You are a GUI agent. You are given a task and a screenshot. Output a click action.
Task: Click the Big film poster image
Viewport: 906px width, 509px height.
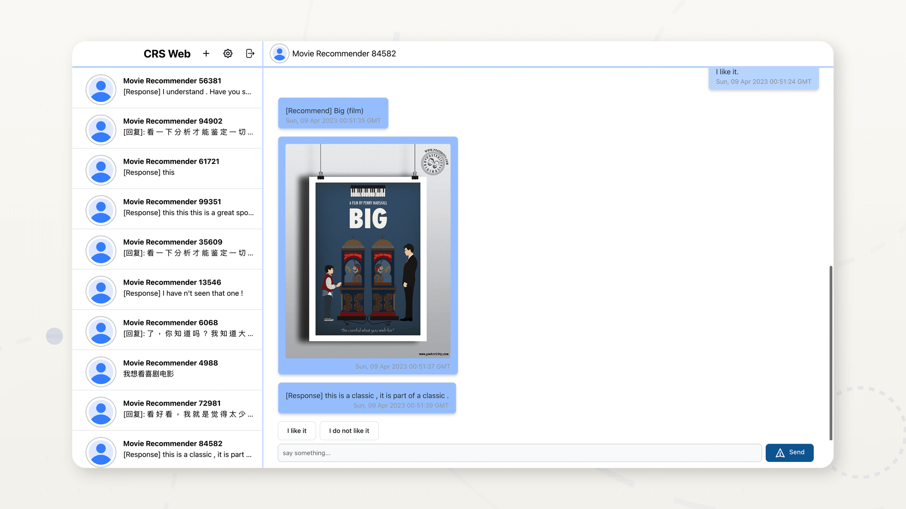(x=367, y=251)
